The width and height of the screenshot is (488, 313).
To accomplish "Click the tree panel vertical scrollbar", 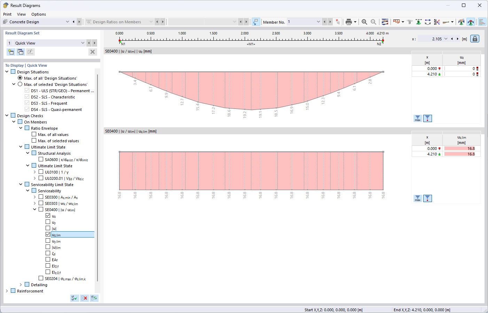I will pos(97,177).
